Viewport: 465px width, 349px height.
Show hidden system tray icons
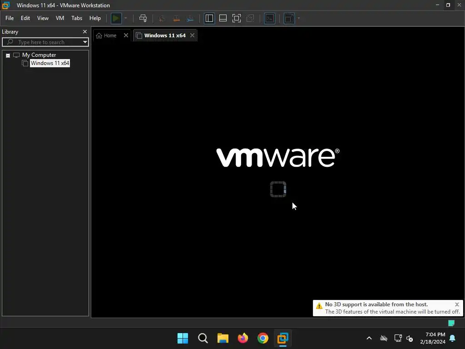point(369,338)
